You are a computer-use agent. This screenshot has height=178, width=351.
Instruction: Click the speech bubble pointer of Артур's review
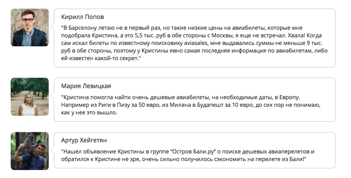(53, 150)
